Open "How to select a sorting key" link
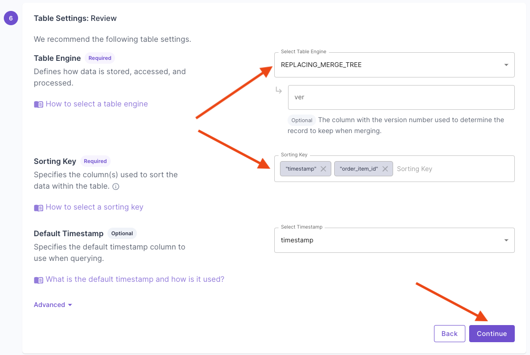Viewport: 530px width, 355px height. (x=94, y=207)
